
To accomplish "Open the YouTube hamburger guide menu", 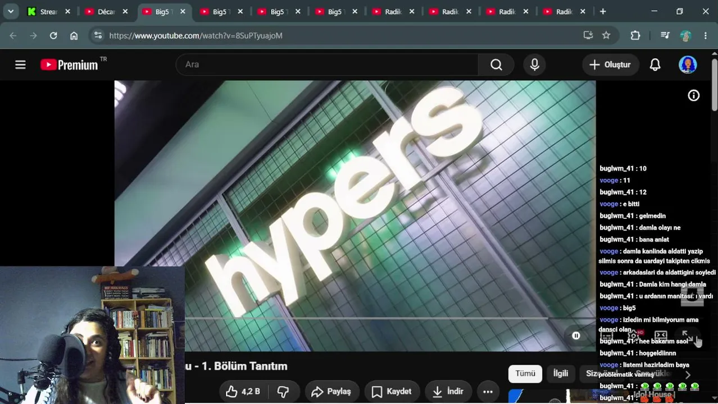I will 20,65.
